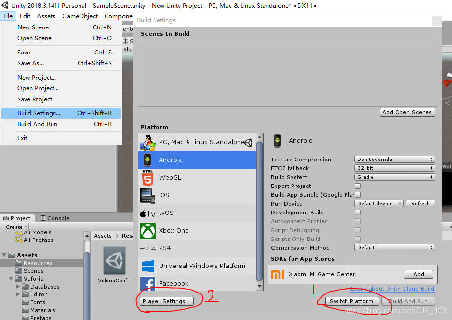Open the GameObject menu

[x=80, y=16]
